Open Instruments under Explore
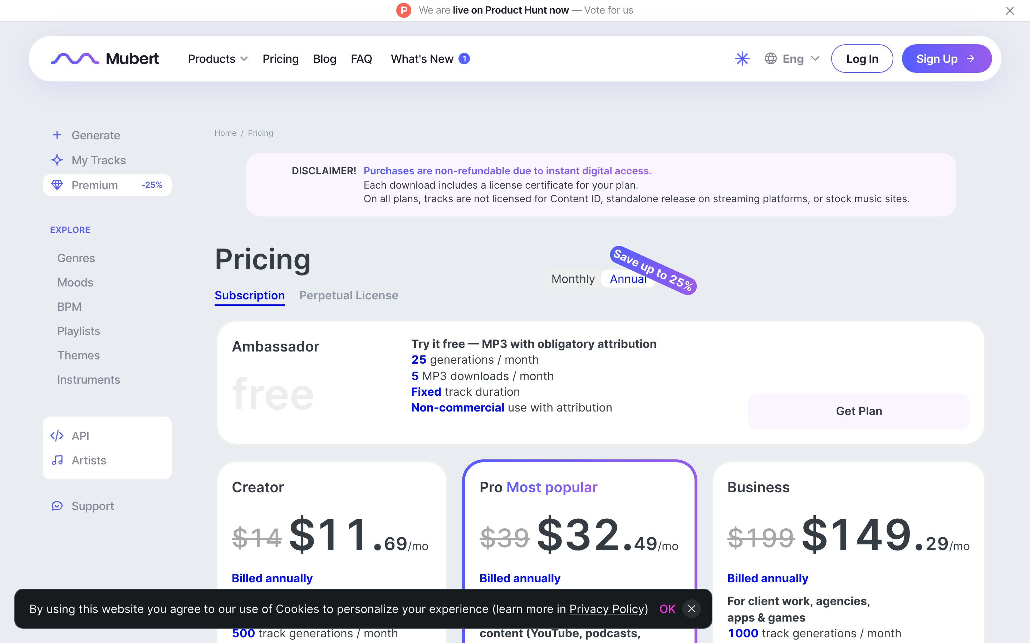1030x643 pixels. [x=89, y=379]
